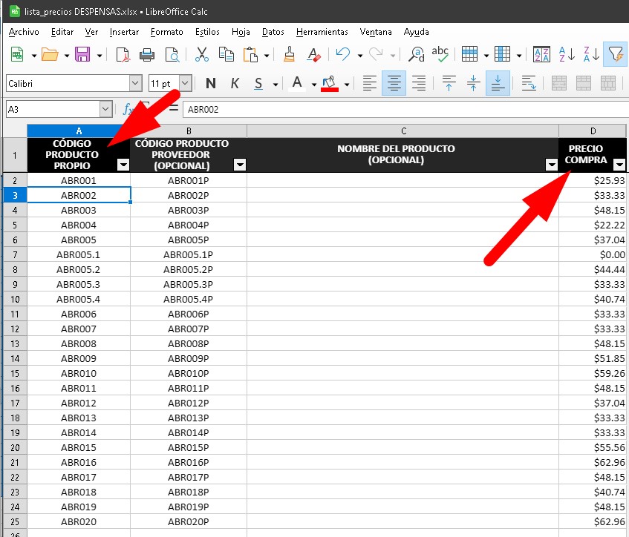
Task: Cut selection with the scissors icon
Action: [x=201, y=54]
